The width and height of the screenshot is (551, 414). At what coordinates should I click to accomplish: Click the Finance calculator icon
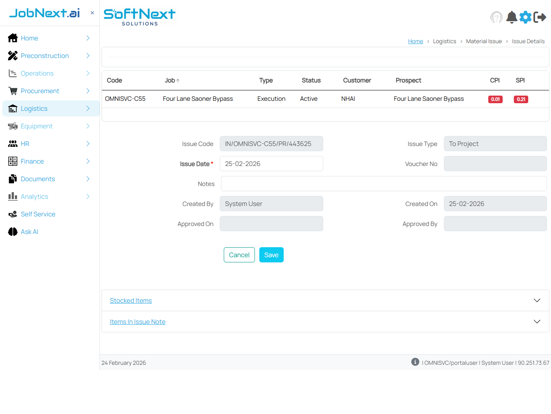12,161
